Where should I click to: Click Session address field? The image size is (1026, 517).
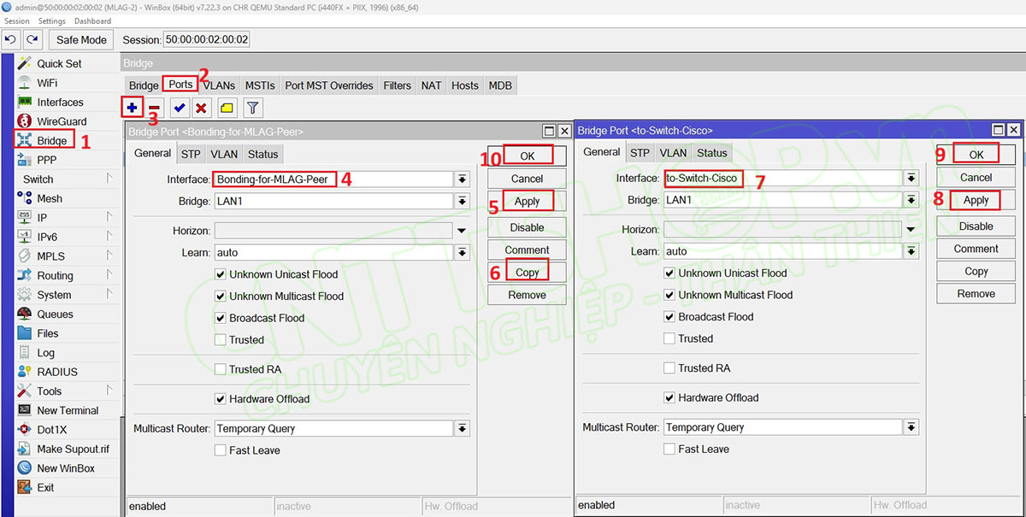pos(206,39)
